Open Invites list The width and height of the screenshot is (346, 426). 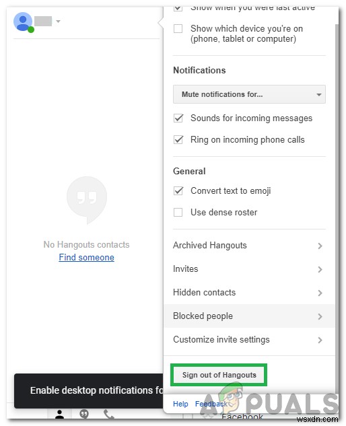click(248, 269)
